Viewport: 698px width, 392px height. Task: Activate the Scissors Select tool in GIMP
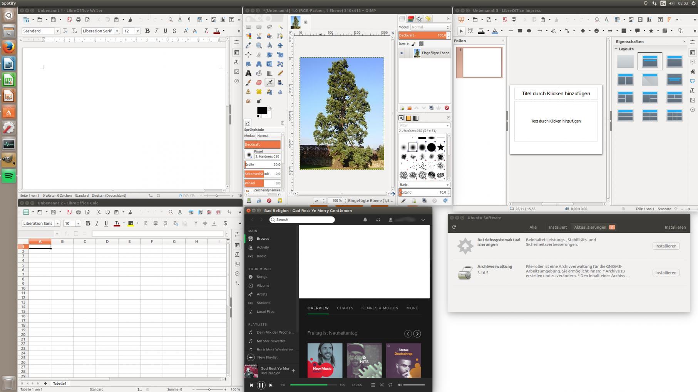pyautogui.click(x=259, y=36)
